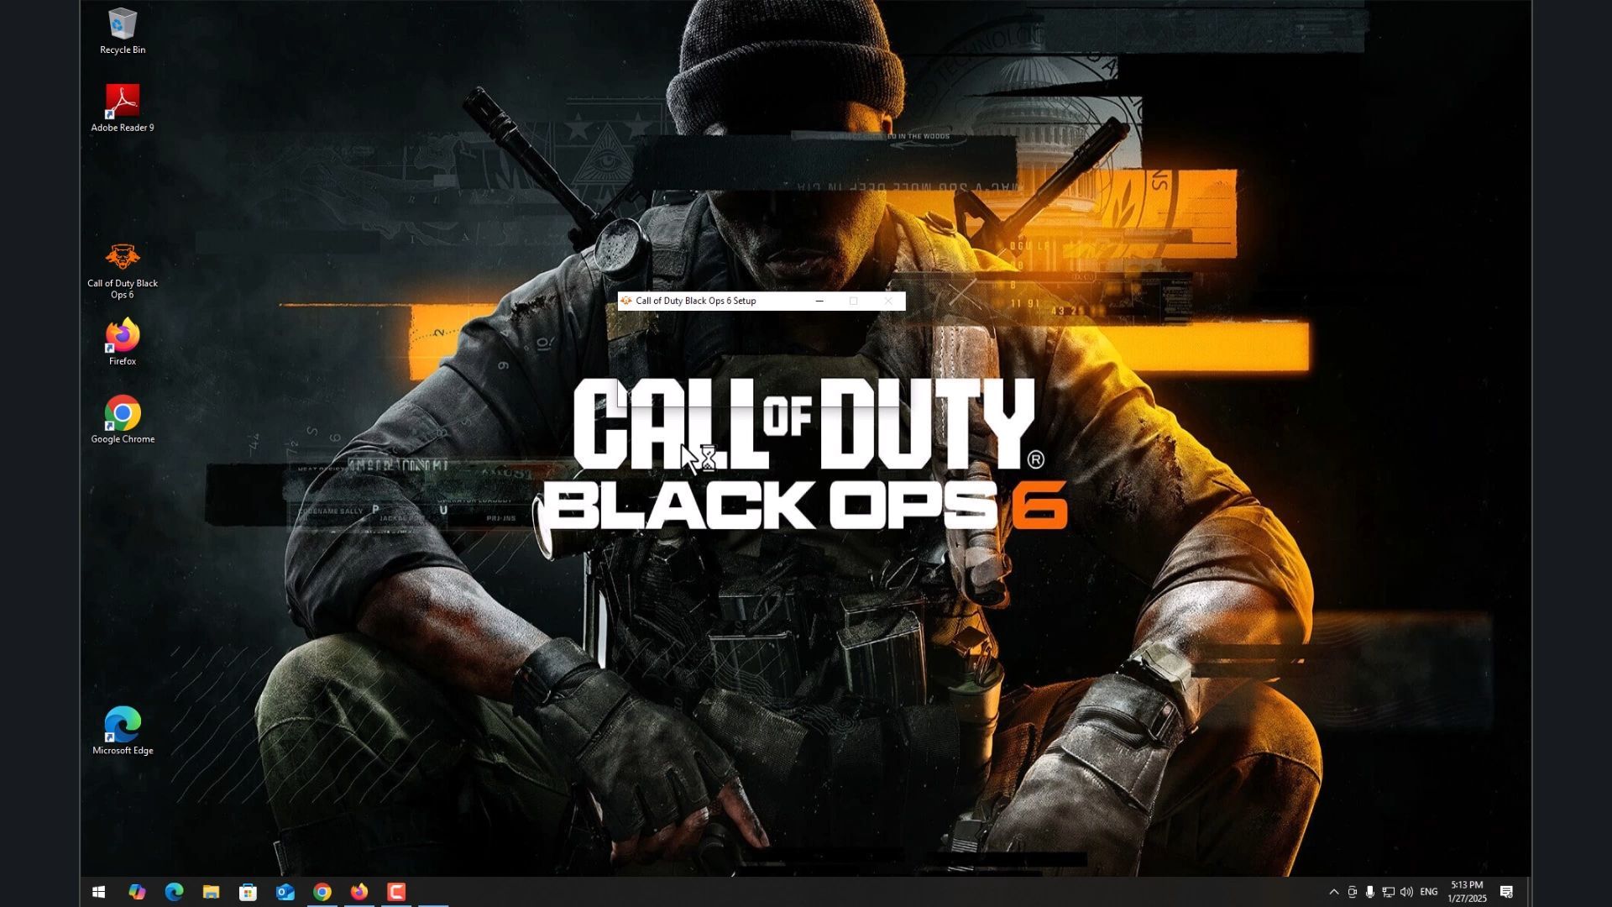Click the ENG language indicator
This screenshot has height=907, width=1612.
(x=1429, y=892)
